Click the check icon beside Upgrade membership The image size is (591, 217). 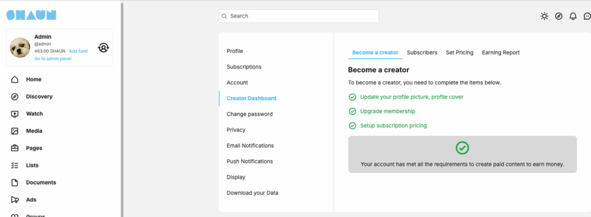click(x=353, y=111)
